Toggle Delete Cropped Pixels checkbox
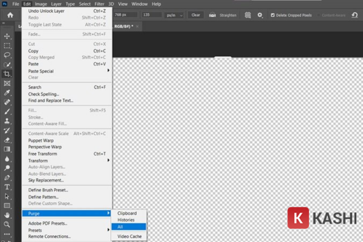 click(273, 15)
